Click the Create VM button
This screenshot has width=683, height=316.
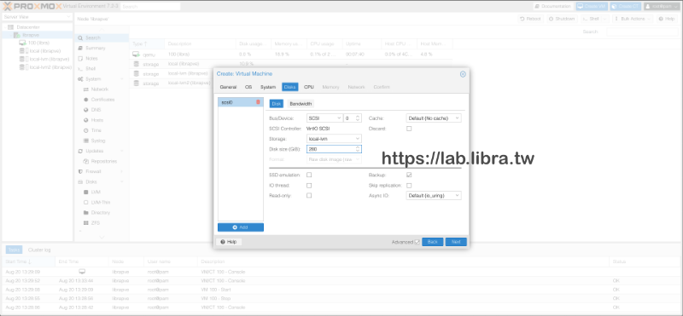592,7
